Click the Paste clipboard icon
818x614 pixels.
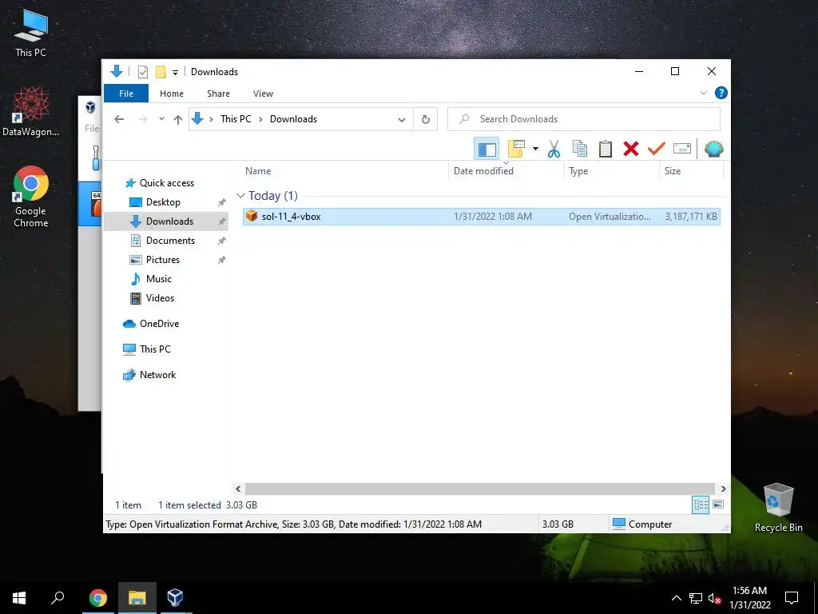coord(606,149)
